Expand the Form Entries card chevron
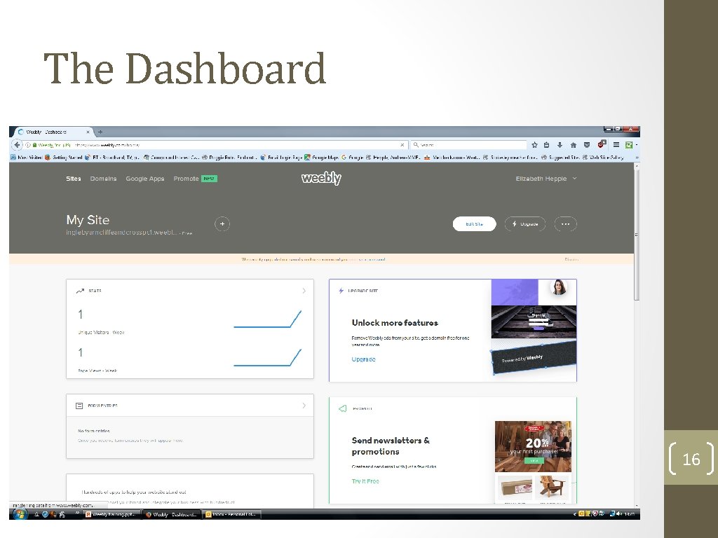This screenshot has width=718, height=538. [304, 406]
